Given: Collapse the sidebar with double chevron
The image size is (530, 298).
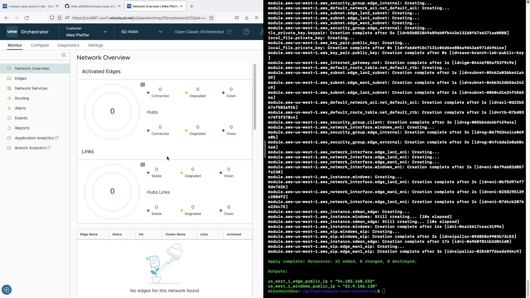Looking at the screenshot, I should coord(64,55).
